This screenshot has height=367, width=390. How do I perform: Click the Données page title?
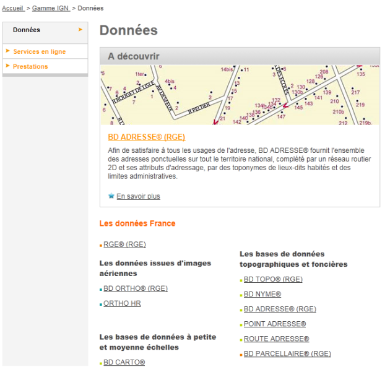[x=129, y=30]
